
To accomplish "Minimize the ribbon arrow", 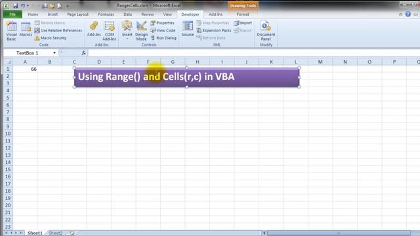I will pyautogui.click(x=400, y=14).
